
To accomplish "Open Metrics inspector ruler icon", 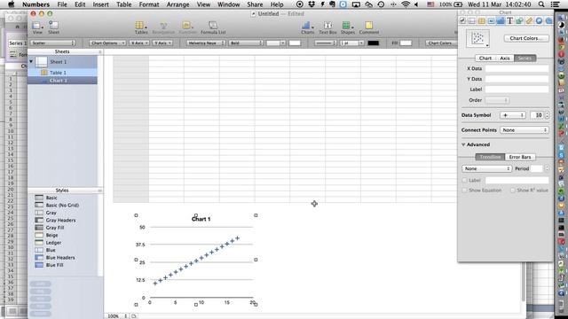I will [529, 21].
